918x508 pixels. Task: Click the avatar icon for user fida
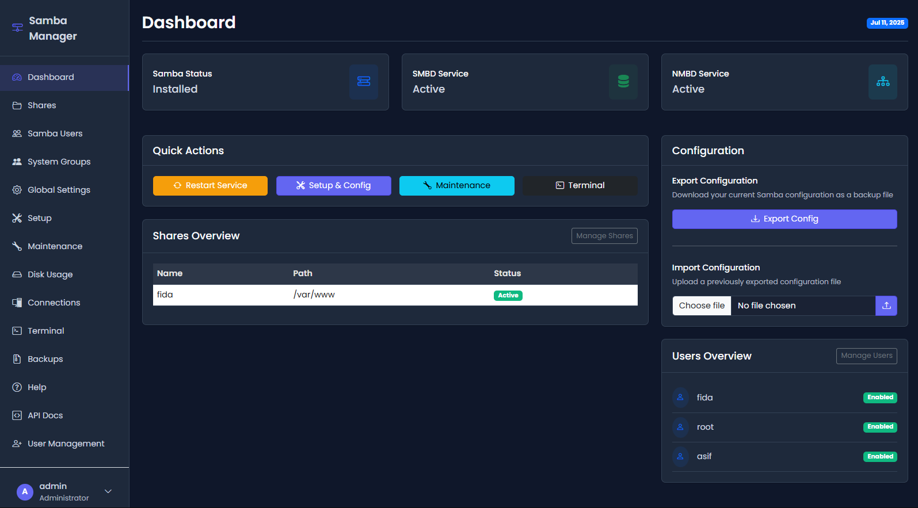coord(680,397)
